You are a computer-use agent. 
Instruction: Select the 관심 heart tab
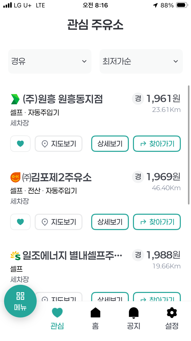coord(57,318)
